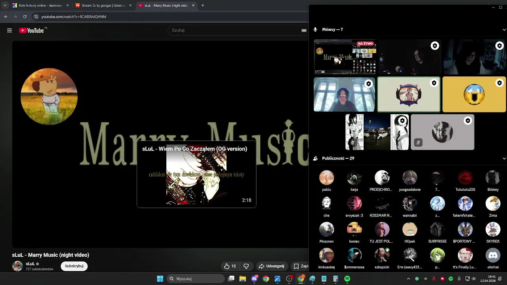
Task: Open Spotify icon in system tray
Action: tap(451, 279)
